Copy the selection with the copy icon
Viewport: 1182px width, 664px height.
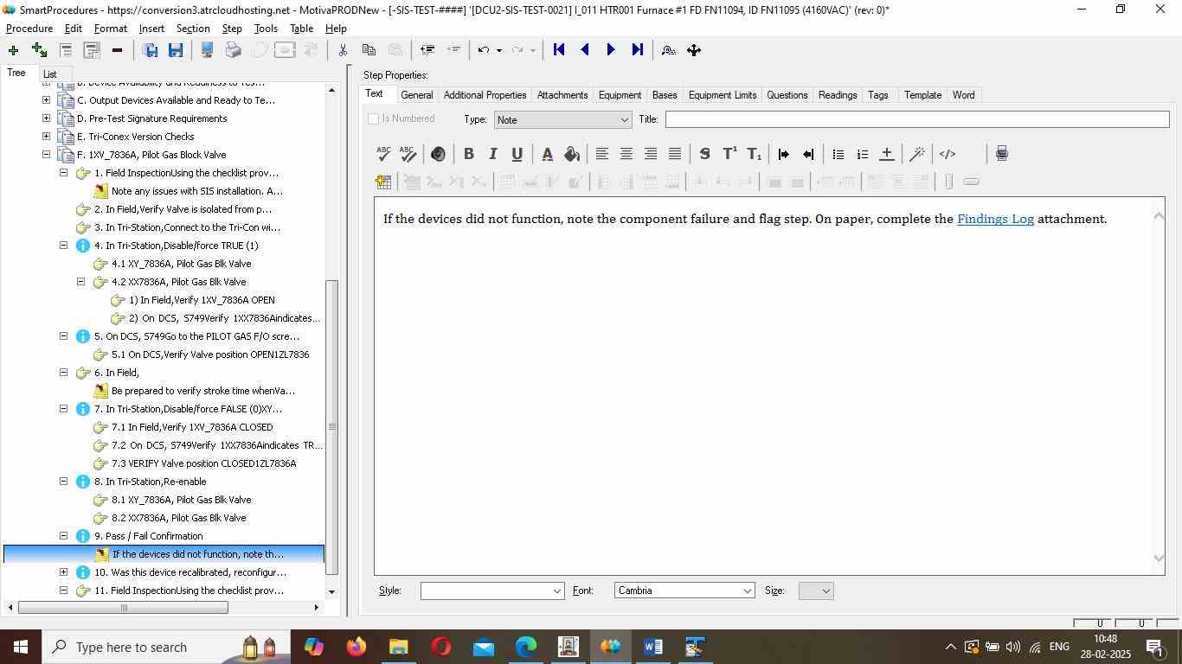coord(369,50)
